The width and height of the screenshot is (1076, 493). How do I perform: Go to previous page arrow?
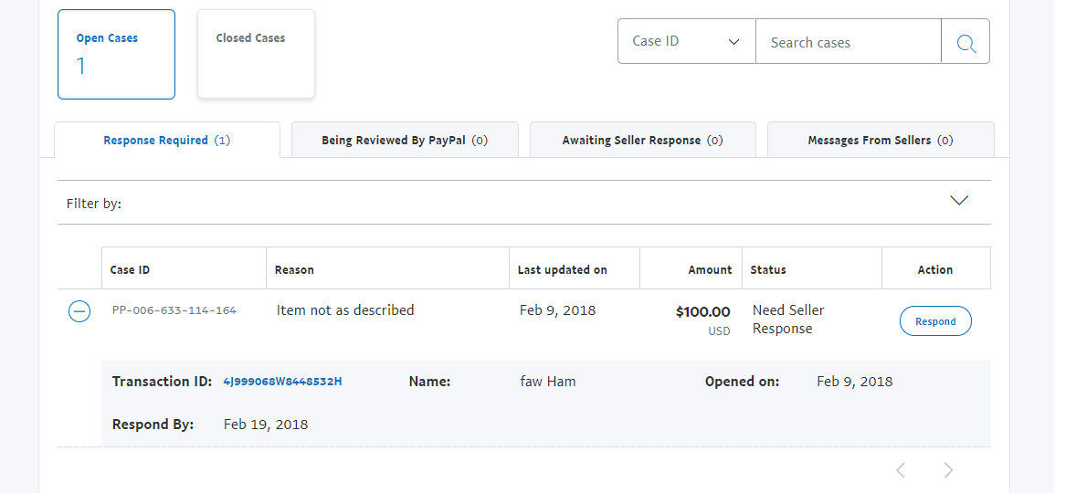tap(901, 470)
